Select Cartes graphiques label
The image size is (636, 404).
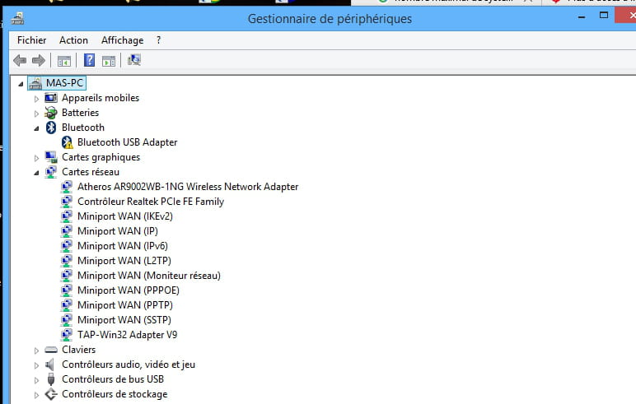tap(101, 157)
